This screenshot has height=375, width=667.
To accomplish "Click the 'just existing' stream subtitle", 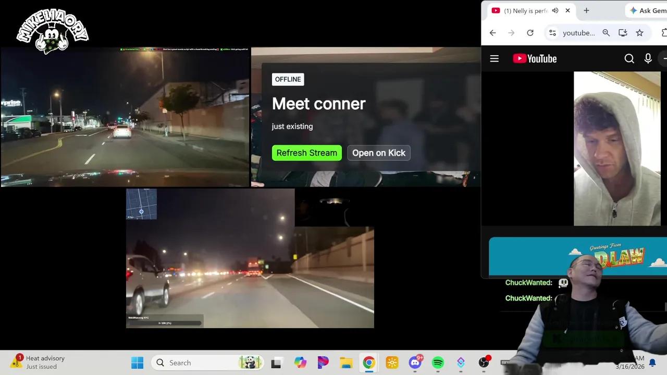I will (292, 127).
